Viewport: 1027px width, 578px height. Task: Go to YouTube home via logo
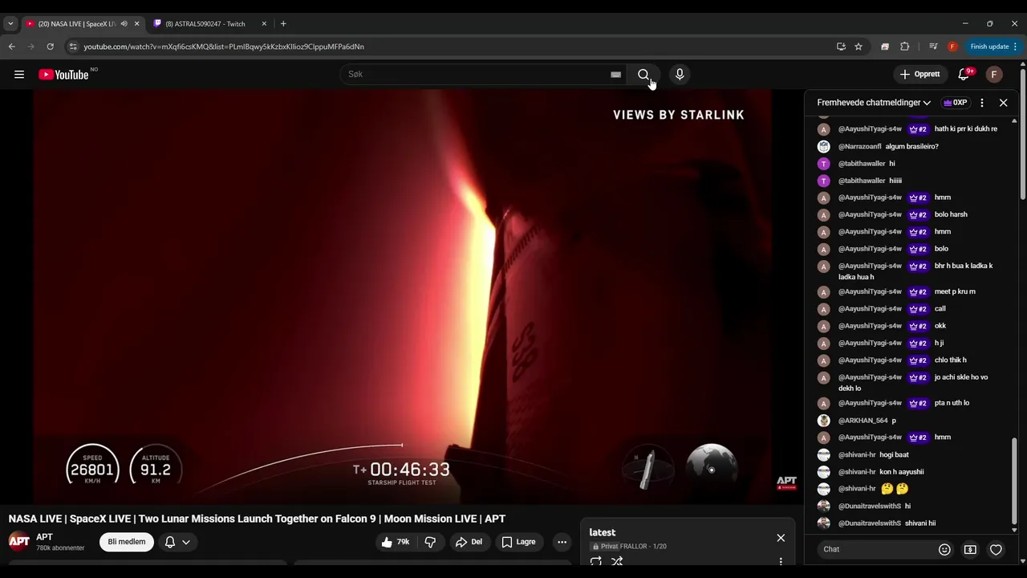click(64, 75)
